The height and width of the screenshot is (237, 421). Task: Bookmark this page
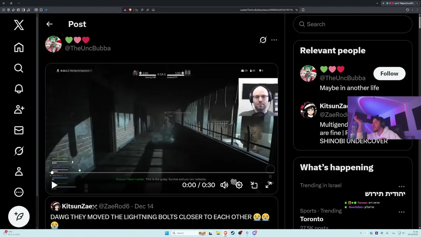(303, 10)
